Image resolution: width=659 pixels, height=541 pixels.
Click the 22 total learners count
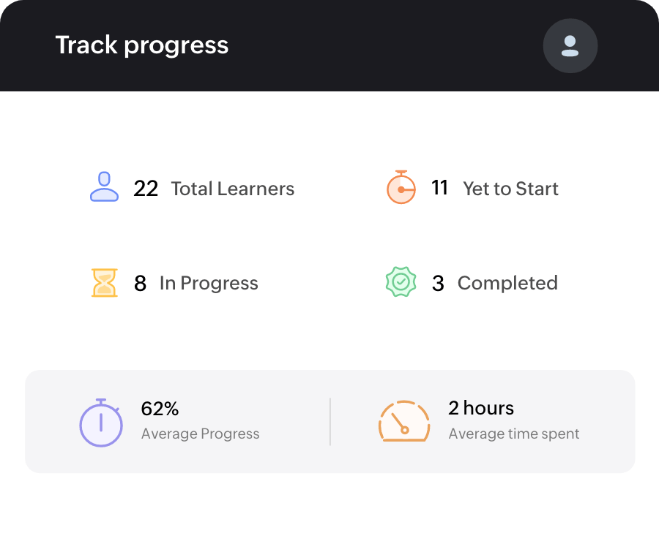146,189
